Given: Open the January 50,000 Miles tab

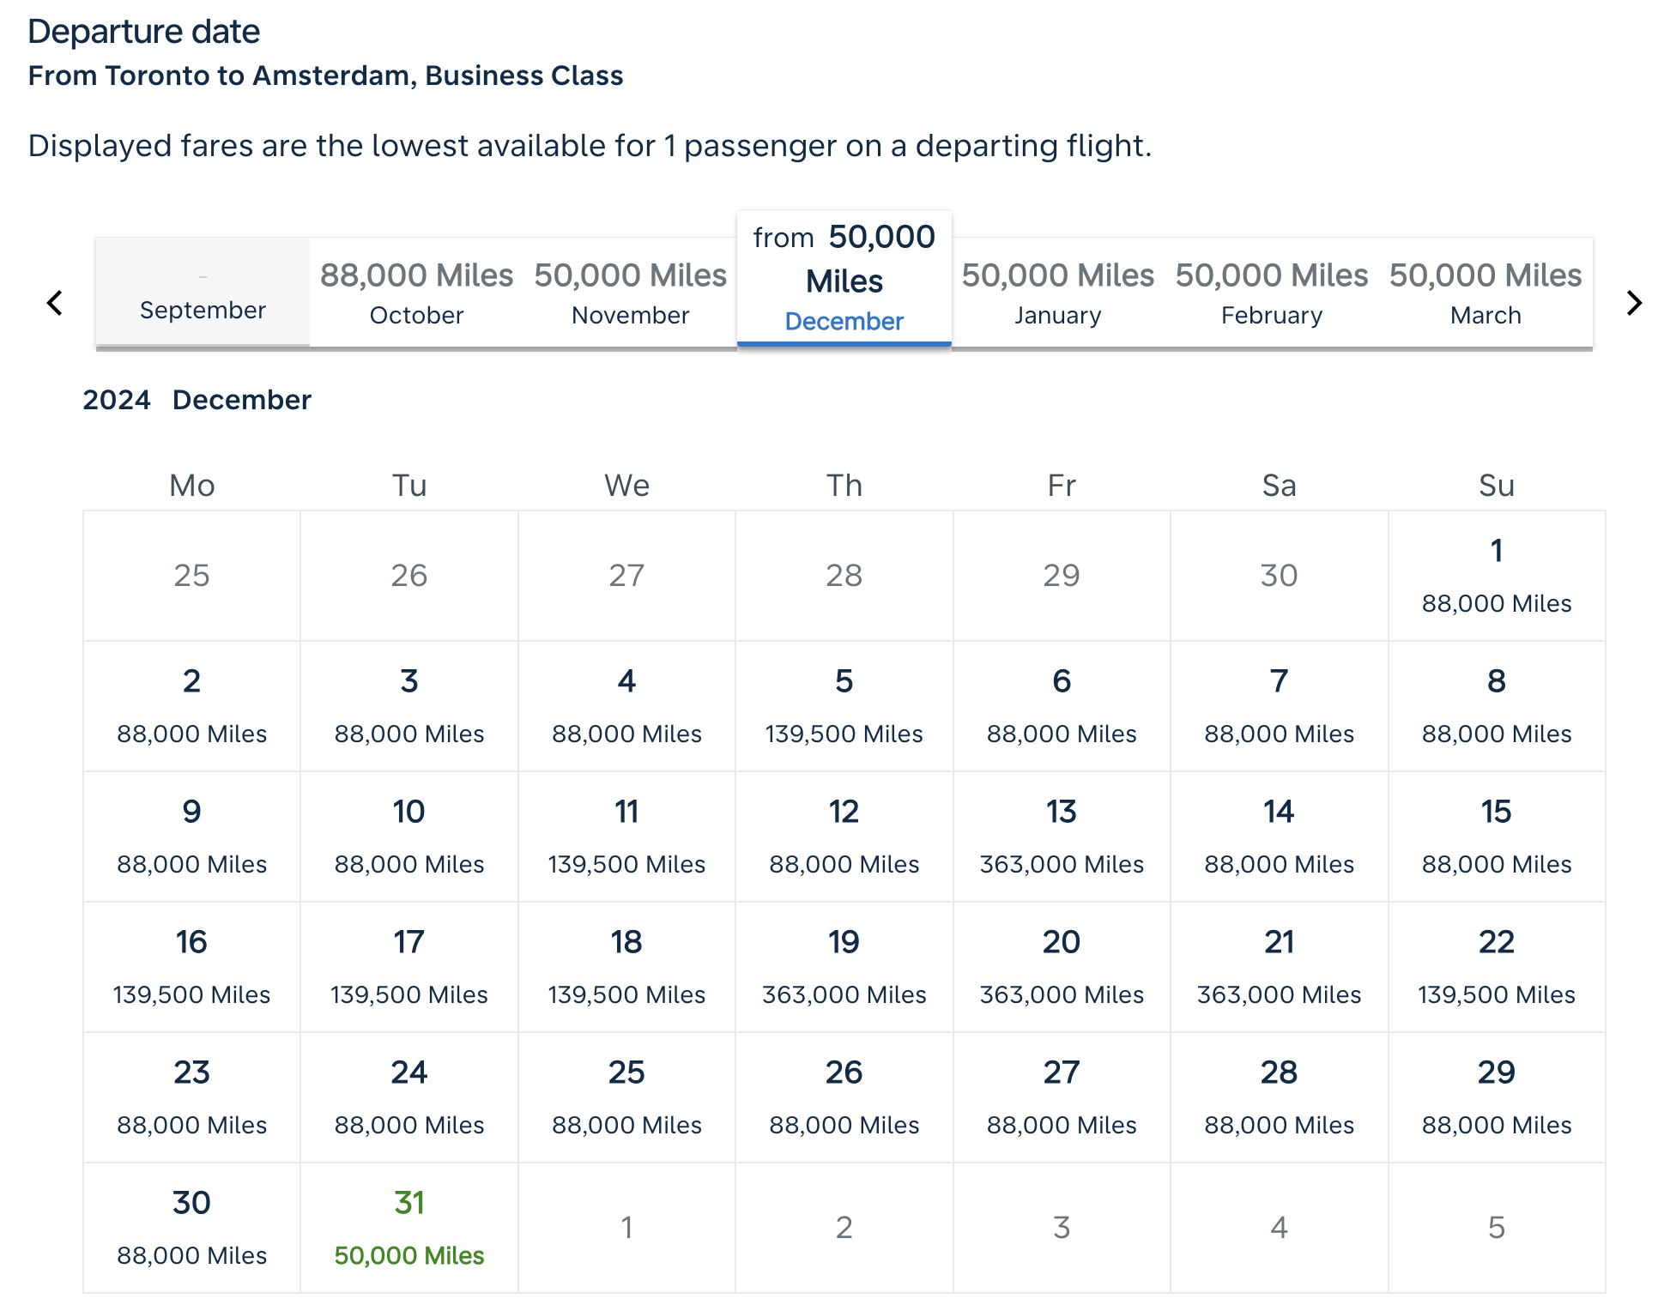Looking at the screenshot, I should [x=1058, y=293].
